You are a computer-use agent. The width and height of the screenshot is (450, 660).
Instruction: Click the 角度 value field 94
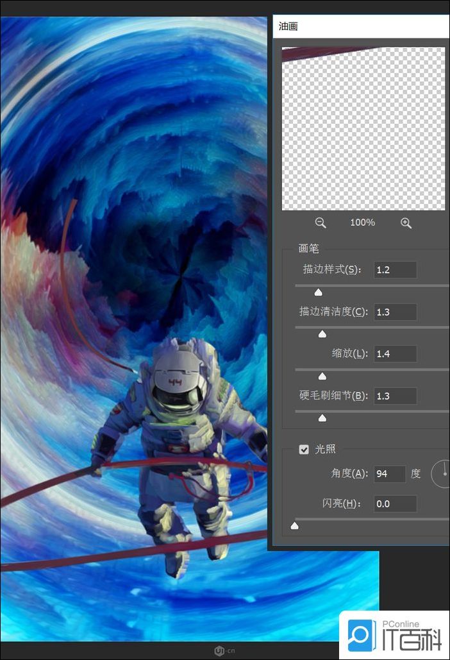[x=390, y=474]
